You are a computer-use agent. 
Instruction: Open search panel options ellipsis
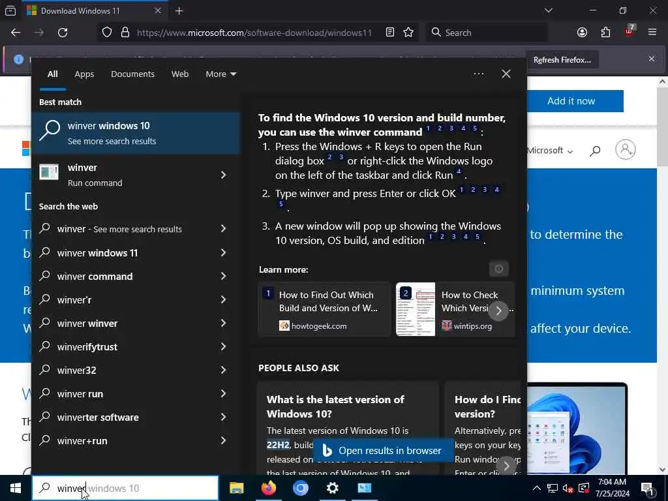pos(478,74)
